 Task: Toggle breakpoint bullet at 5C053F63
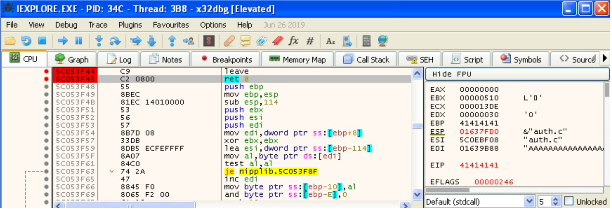click(46, 172)
